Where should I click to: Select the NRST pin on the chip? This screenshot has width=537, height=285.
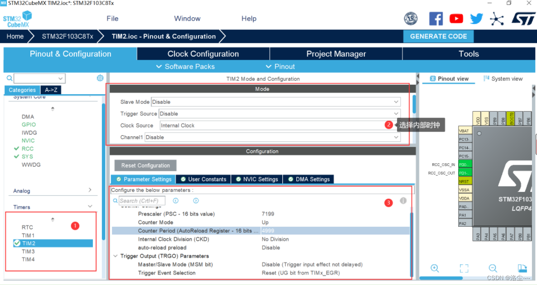click(x=465, y=181)
